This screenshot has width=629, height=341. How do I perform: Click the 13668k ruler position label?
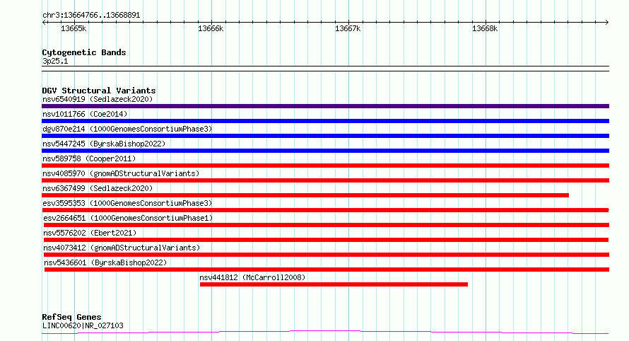pos(485,28)
